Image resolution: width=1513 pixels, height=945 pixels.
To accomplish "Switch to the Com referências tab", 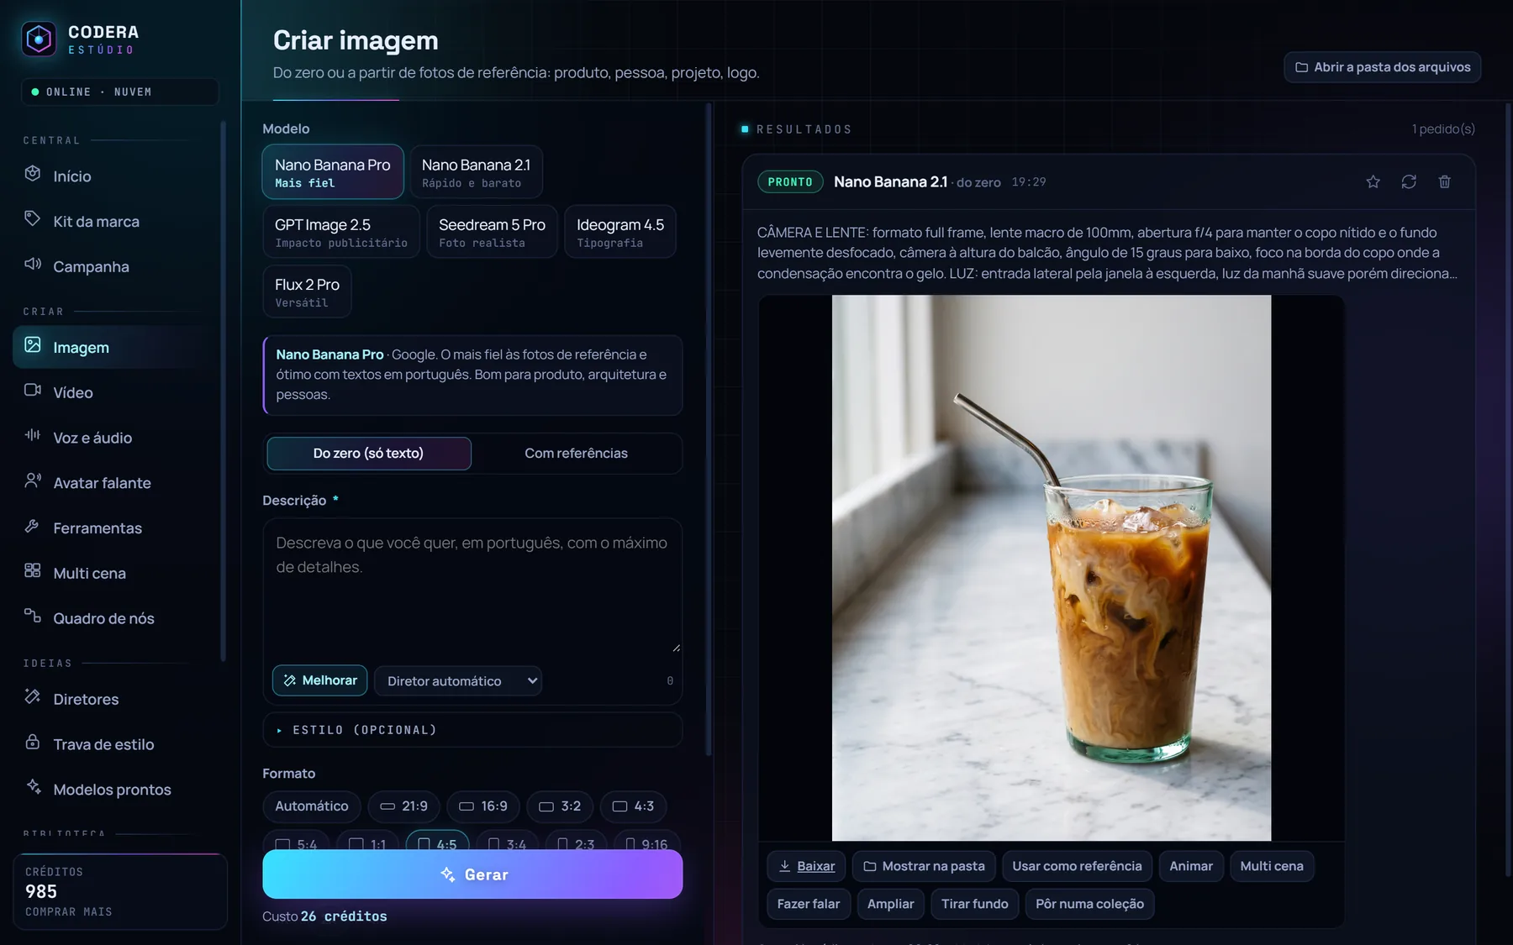I will (x=576, y=454).
